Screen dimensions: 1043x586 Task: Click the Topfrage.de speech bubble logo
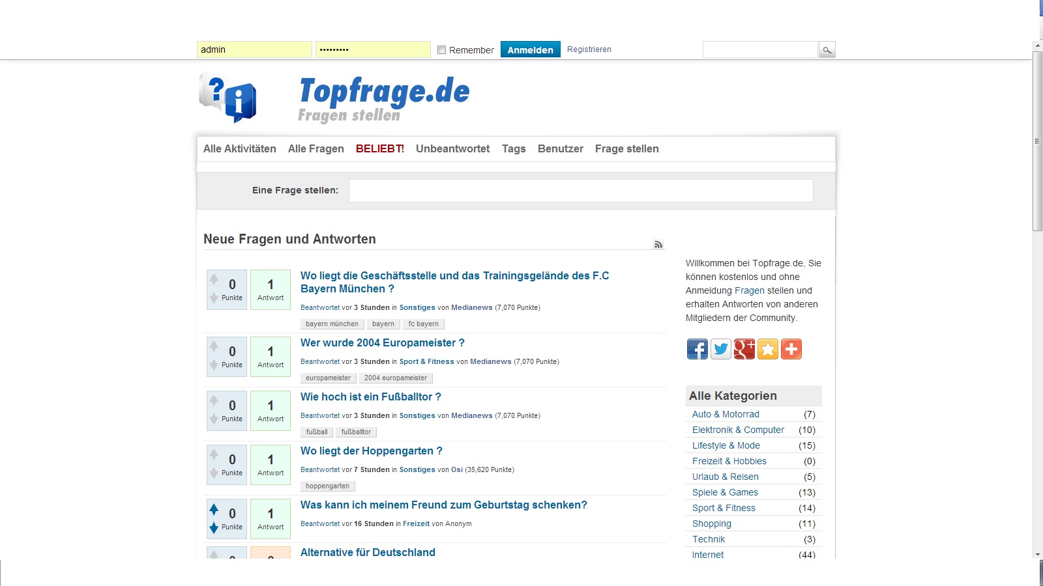[x=228, y=98]
